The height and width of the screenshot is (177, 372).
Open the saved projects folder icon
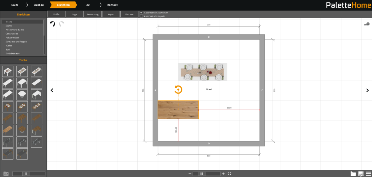[x=353, y=174]
